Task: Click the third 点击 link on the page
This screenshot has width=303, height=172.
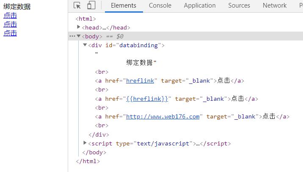Action: coord(10,33)
